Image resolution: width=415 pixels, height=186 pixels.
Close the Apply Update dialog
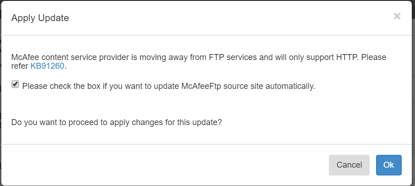[x=397, y=16]
